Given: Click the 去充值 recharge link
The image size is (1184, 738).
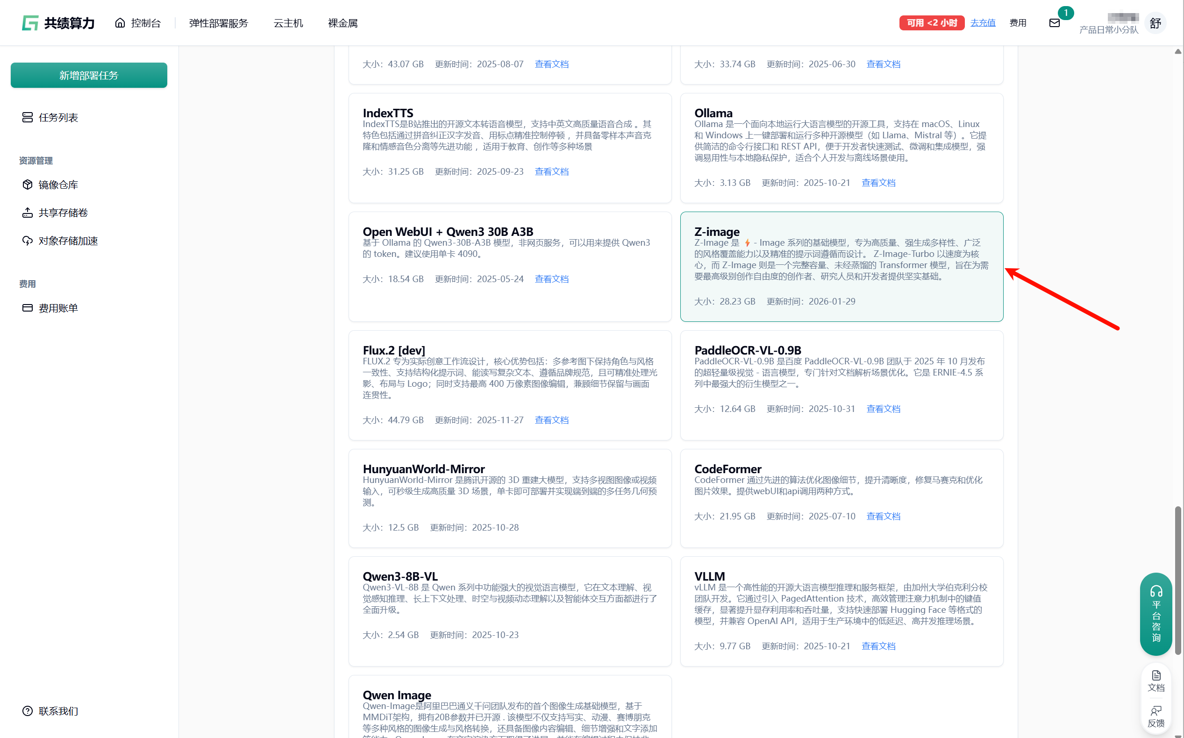Looking at the screenshot, I should point(982,23).
